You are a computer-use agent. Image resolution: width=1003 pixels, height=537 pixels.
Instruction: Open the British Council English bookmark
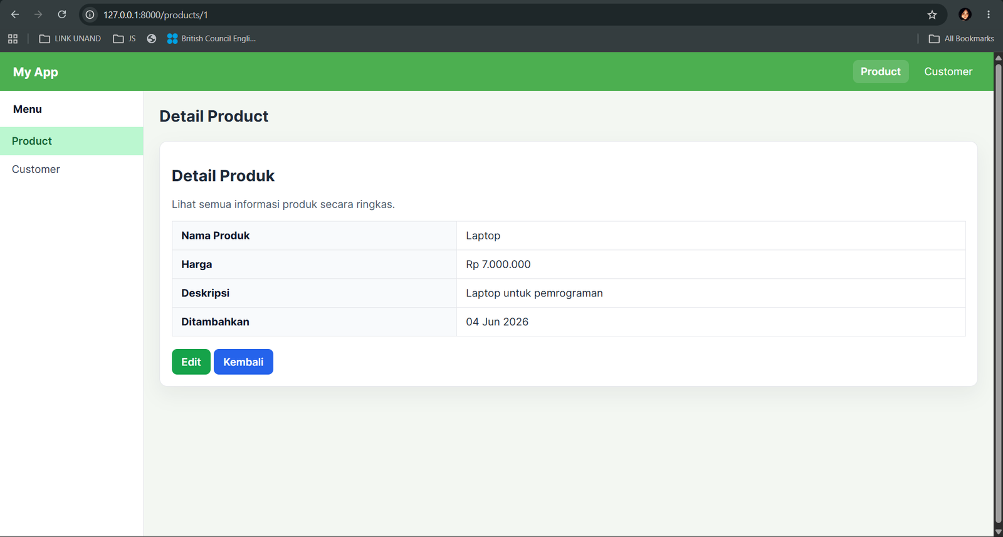(211, 39)
